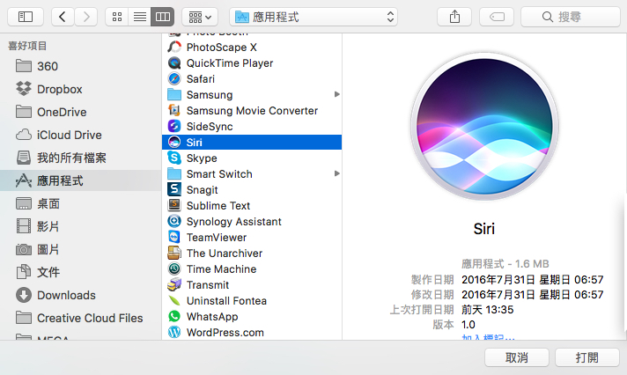The height and width of the screenshot is (375, 627).
Task: Select the highlighted Siri row
Action: [252, 143]
